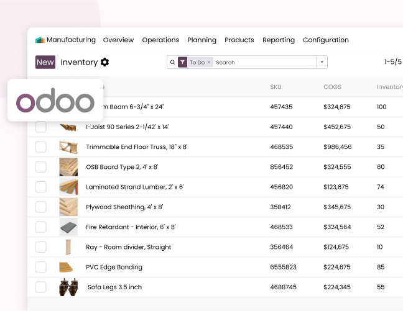The width and height of the screenshot is (403, 311).
Task: Select the Plywood Sheathing row checkbox
Action: (40, 207)
